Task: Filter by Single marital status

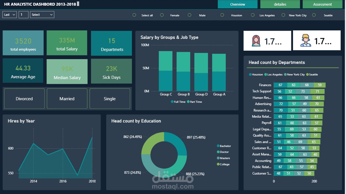Action: [x=110, y=99]
